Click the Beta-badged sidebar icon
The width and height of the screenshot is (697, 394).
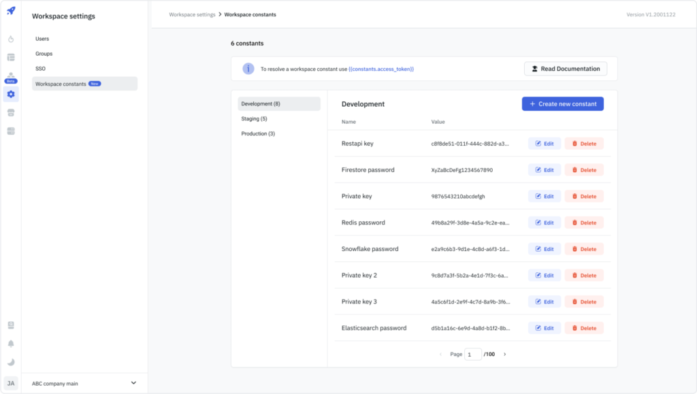tap(10, 76)
